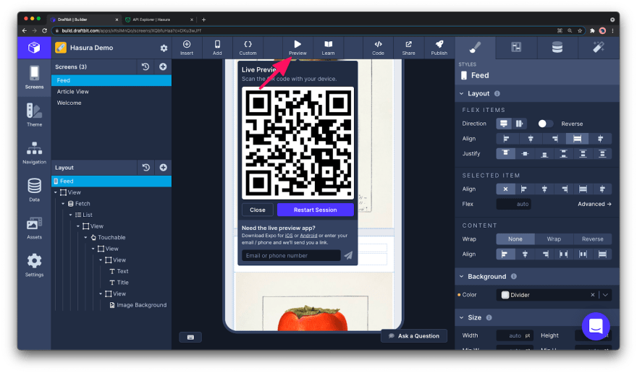Click the Ask a Question button
The width and height of the screenshot is (637, 373).
click(x=414, y=336)
